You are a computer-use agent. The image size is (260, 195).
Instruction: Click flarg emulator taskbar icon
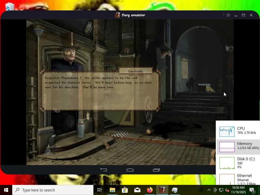tap(162, 190)
